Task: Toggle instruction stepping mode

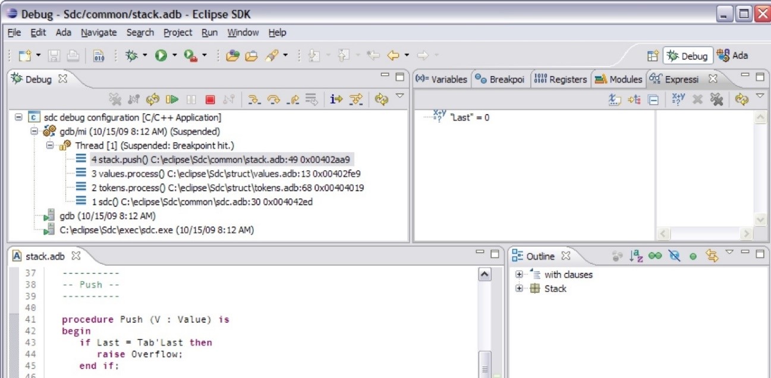Action: [336, 100]
